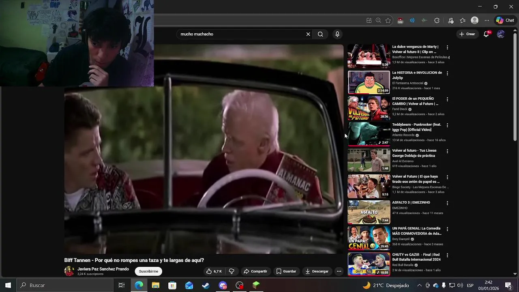
Task: Add page to favorites star icon
Action: (388, 20)
